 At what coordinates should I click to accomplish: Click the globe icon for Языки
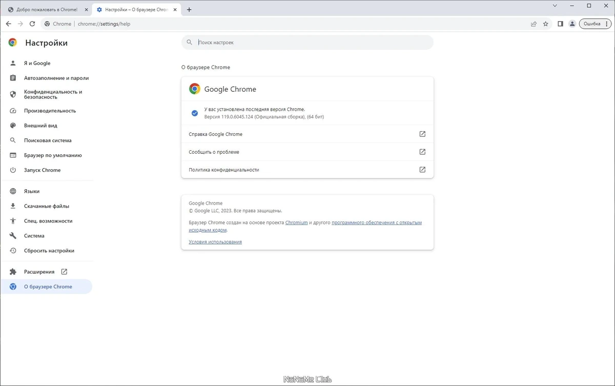[13, 191]
